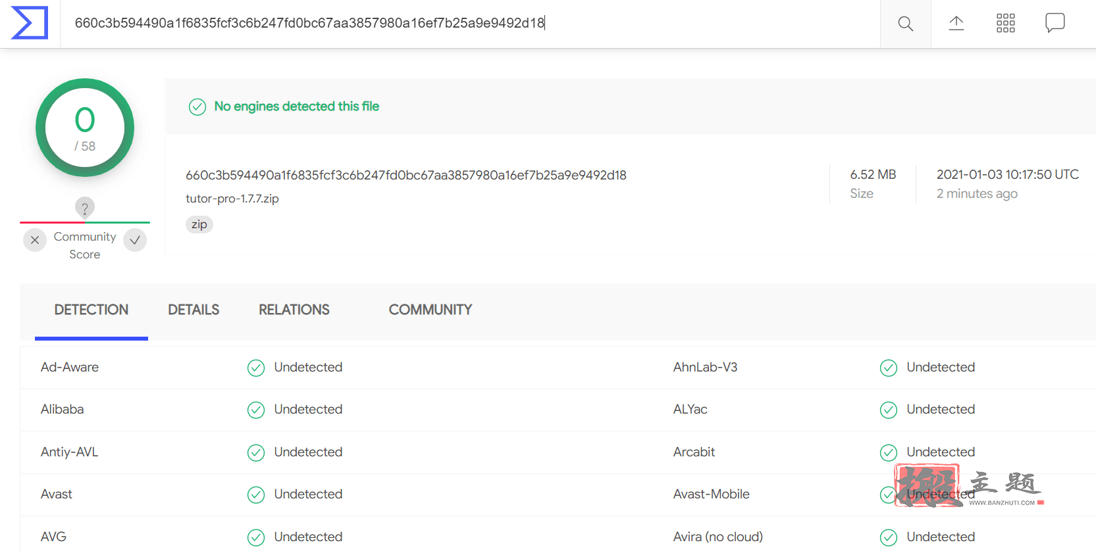Select the Alibaba engine name
Screen dimensions: 1096x553
click(63, 409)
